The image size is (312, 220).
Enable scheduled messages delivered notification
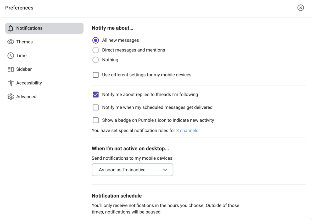click(x=96, y=107)
